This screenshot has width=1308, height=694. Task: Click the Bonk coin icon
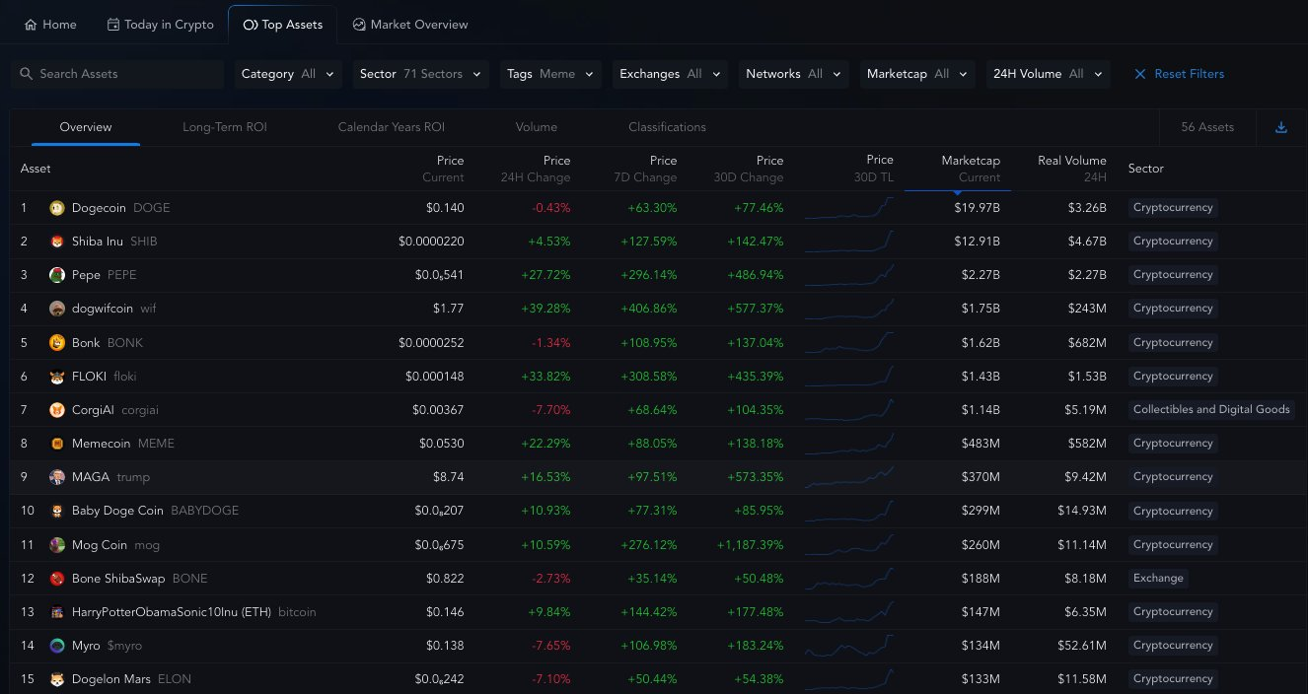click(x=57, y=343)
